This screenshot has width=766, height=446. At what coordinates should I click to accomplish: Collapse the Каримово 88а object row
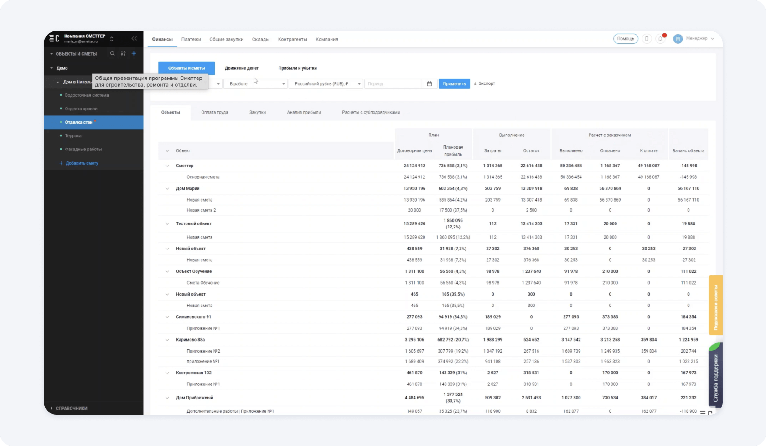coord(167,340)
